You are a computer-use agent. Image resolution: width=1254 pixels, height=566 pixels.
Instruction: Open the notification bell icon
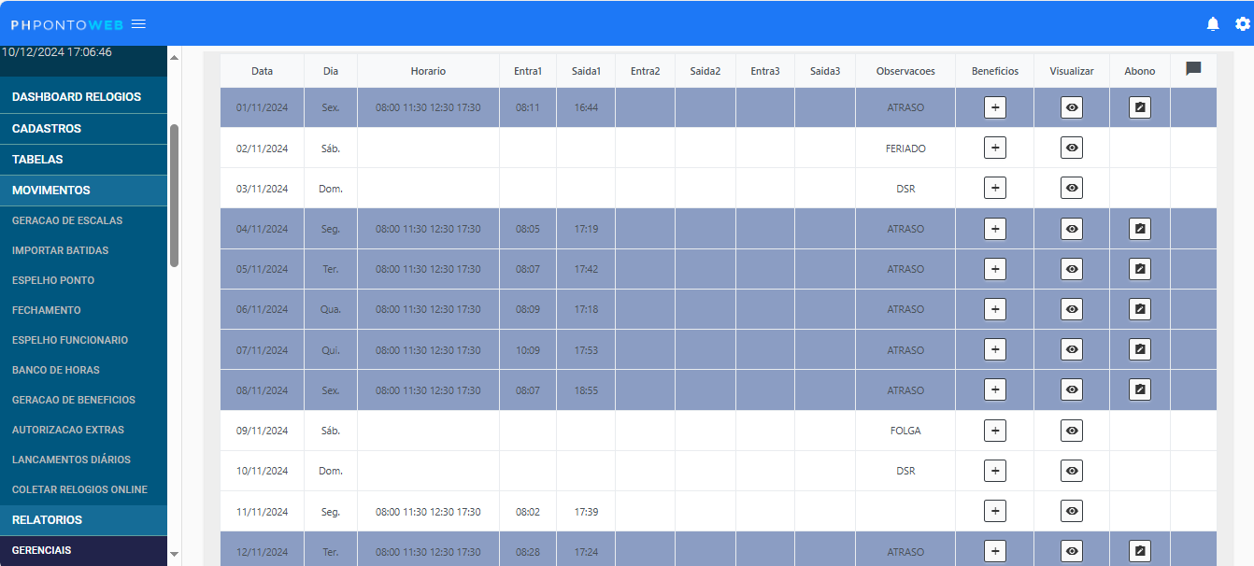pyautogui.click(x=1213, y=23)
